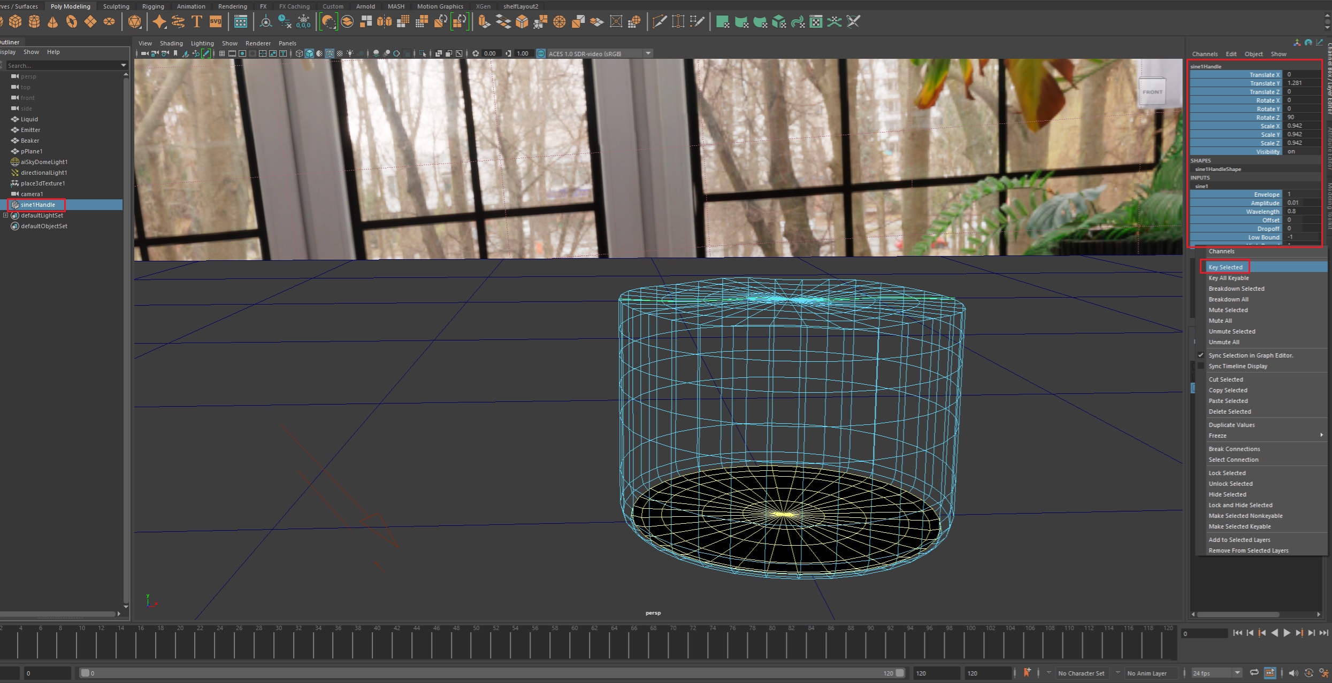Click Break Connections in the context menu

(1234, 449)
